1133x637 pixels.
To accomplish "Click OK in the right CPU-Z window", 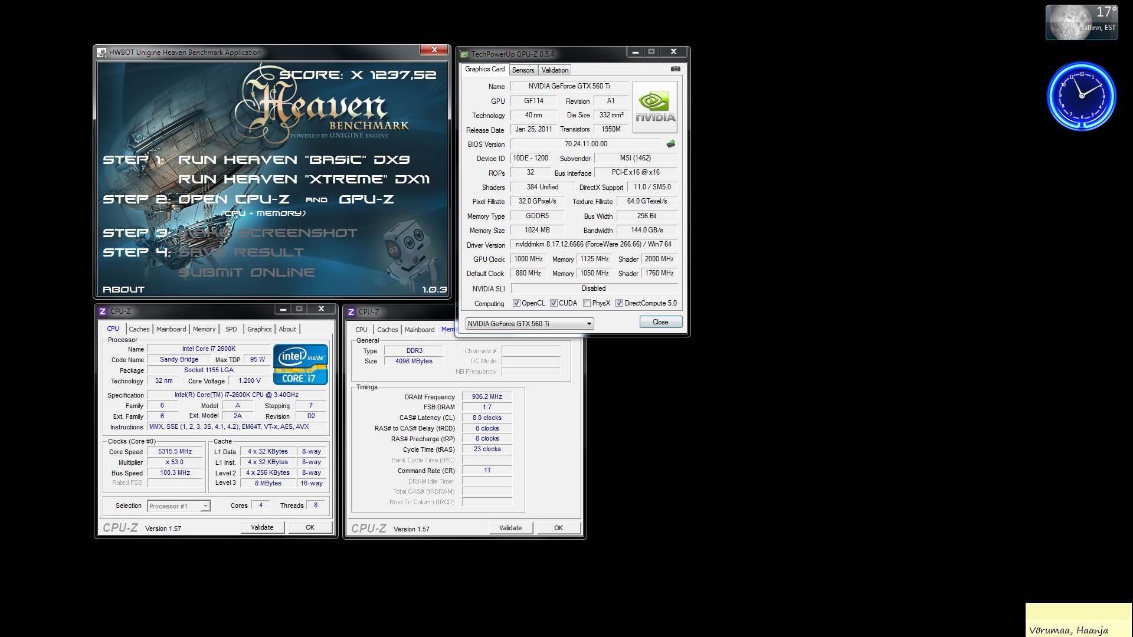I will [x=558, y=528].
